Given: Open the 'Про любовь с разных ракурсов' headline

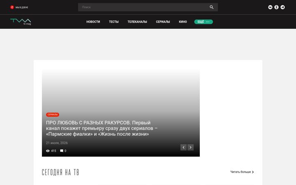Looking at the screenshot, I should 102,128.
